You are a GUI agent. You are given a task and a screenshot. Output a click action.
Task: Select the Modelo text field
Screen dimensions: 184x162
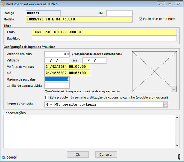point(79,19)
